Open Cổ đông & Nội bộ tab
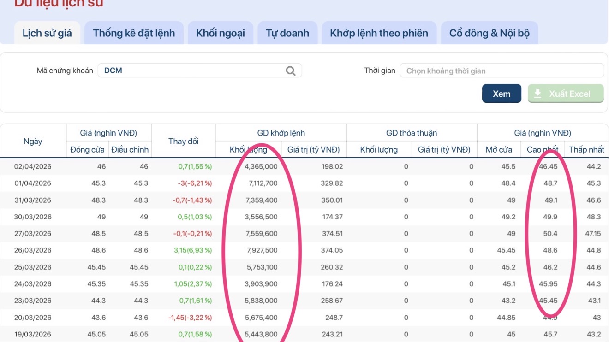This screenshot has width=609, height=342. click(x=490, y=33)
